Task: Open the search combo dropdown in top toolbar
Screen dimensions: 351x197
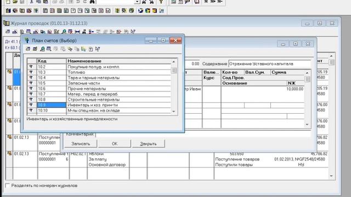Action: click(137, 2)
